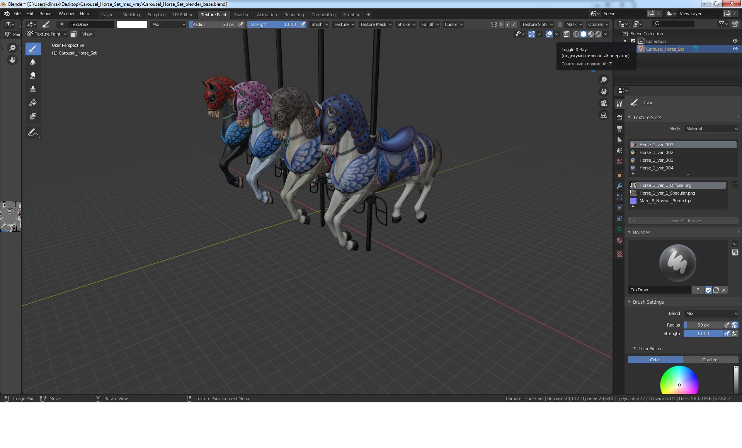Click the Save All Images button
The image size is (742, 448).
[x=683, y=221]
